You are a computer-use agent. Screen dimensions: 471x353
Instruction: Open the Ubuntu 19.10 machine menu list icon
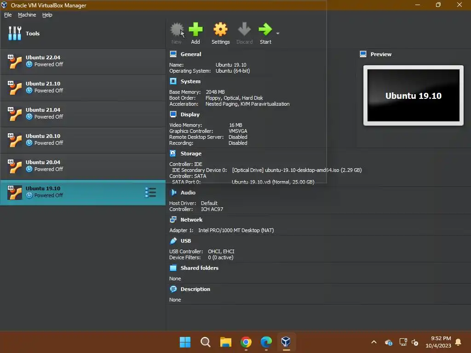click(150, 193)
